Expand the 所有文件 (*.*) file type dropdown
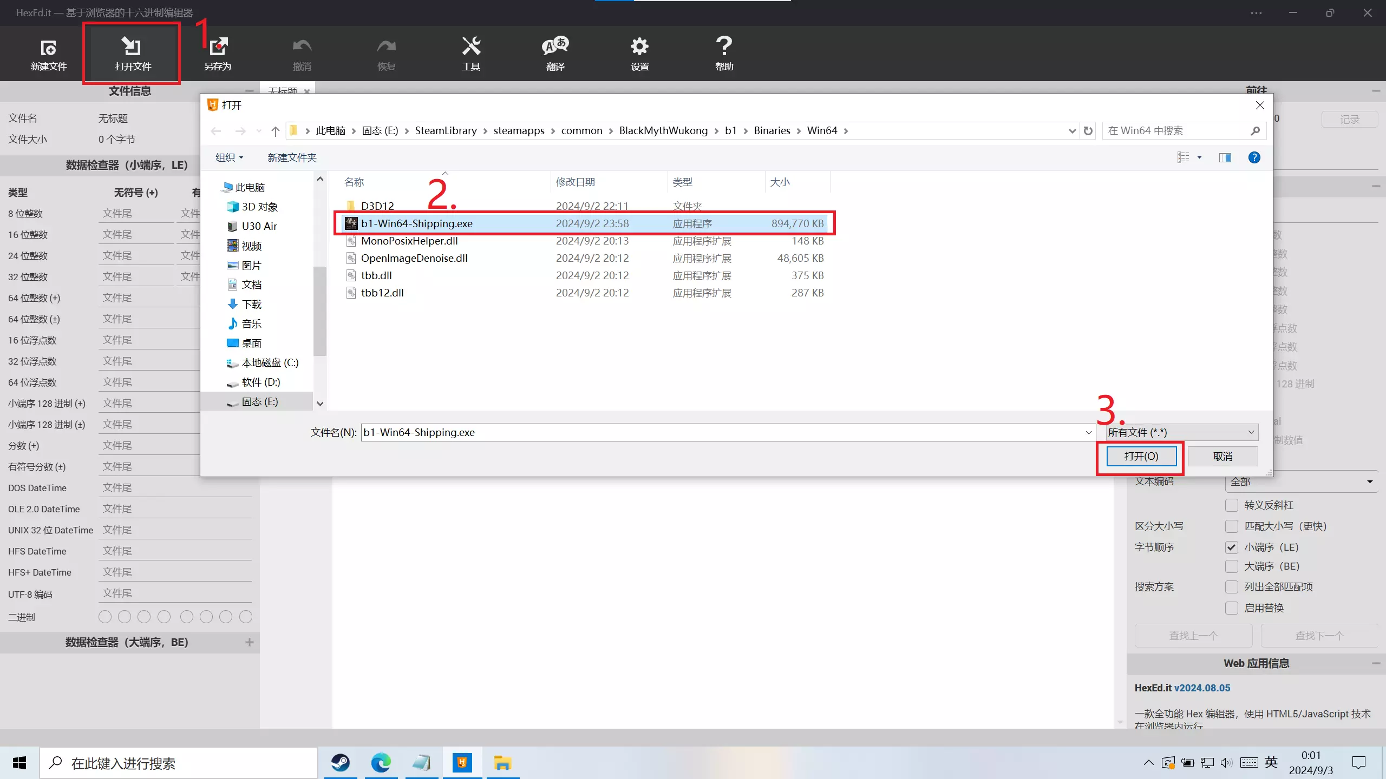Screen dimensions: 1386x779 (x=1181, y=432)
